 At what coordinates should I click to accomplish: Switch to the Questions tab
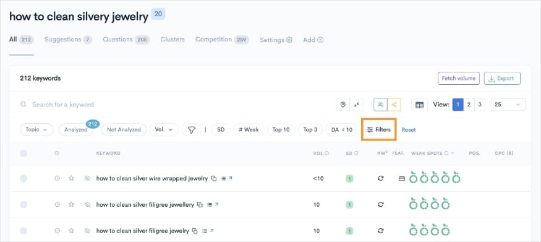[126, 40]
